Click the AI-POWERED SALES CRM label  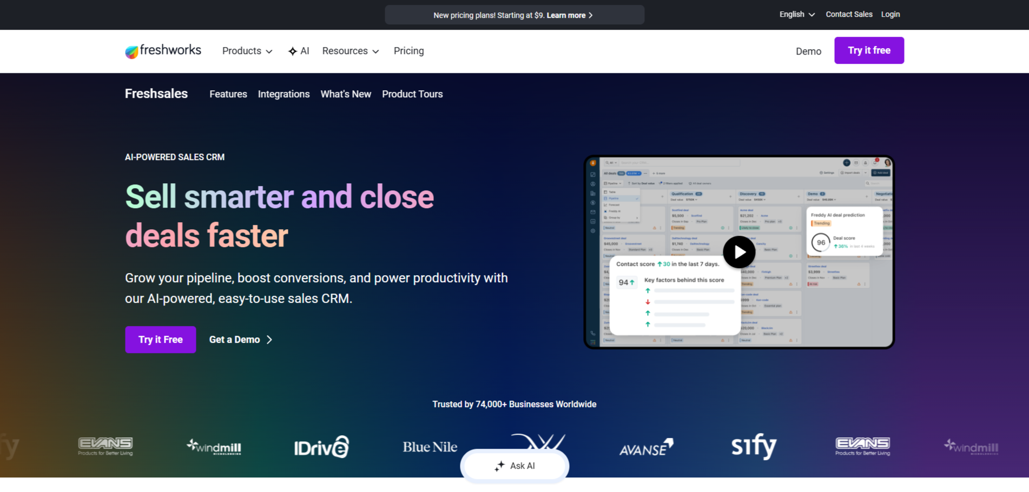(175, 157)
